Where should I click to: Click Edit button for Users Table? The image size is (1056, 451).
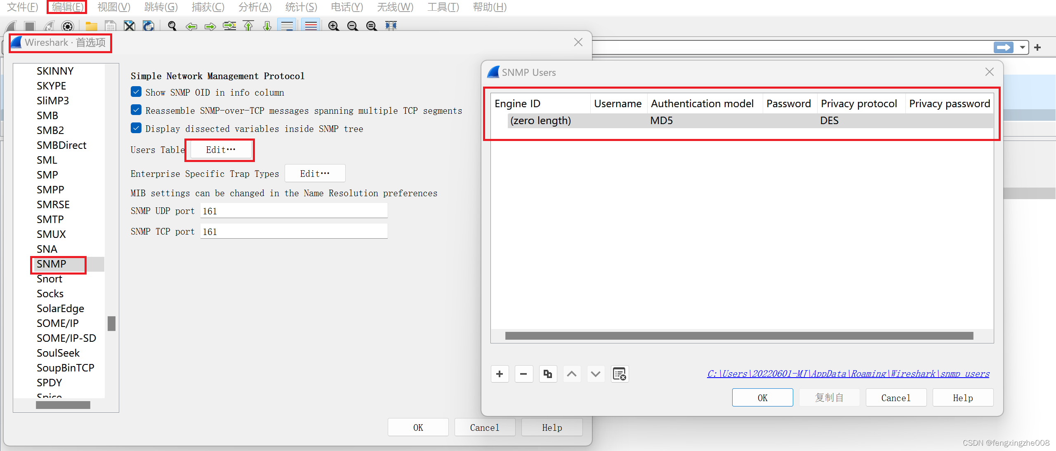click(x=221, y=150)
